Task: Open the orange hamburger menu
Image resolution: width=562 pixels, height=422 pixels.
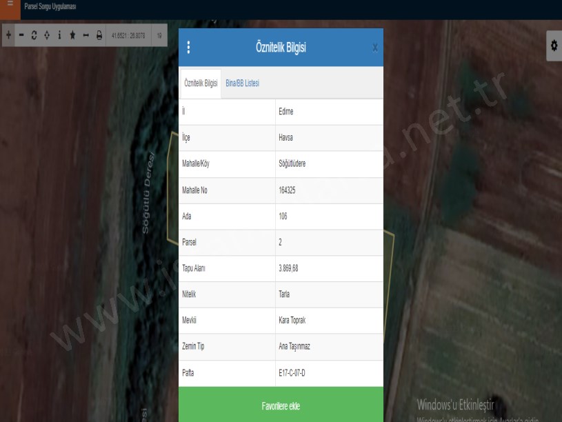Action: tap(10, 6)
